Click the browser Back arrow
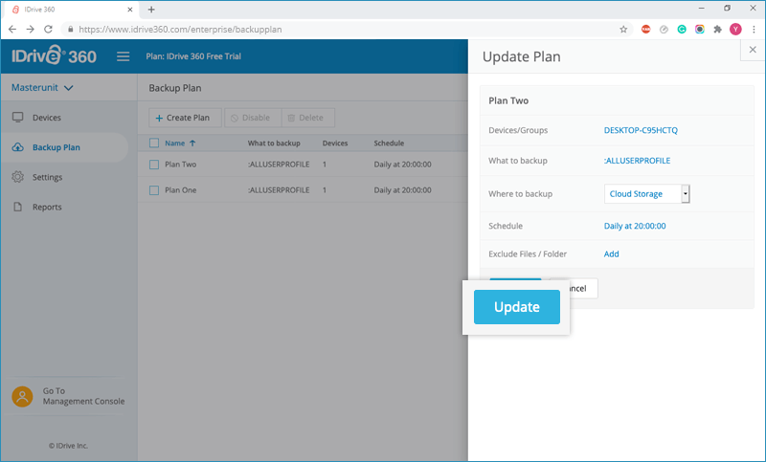 12,30
